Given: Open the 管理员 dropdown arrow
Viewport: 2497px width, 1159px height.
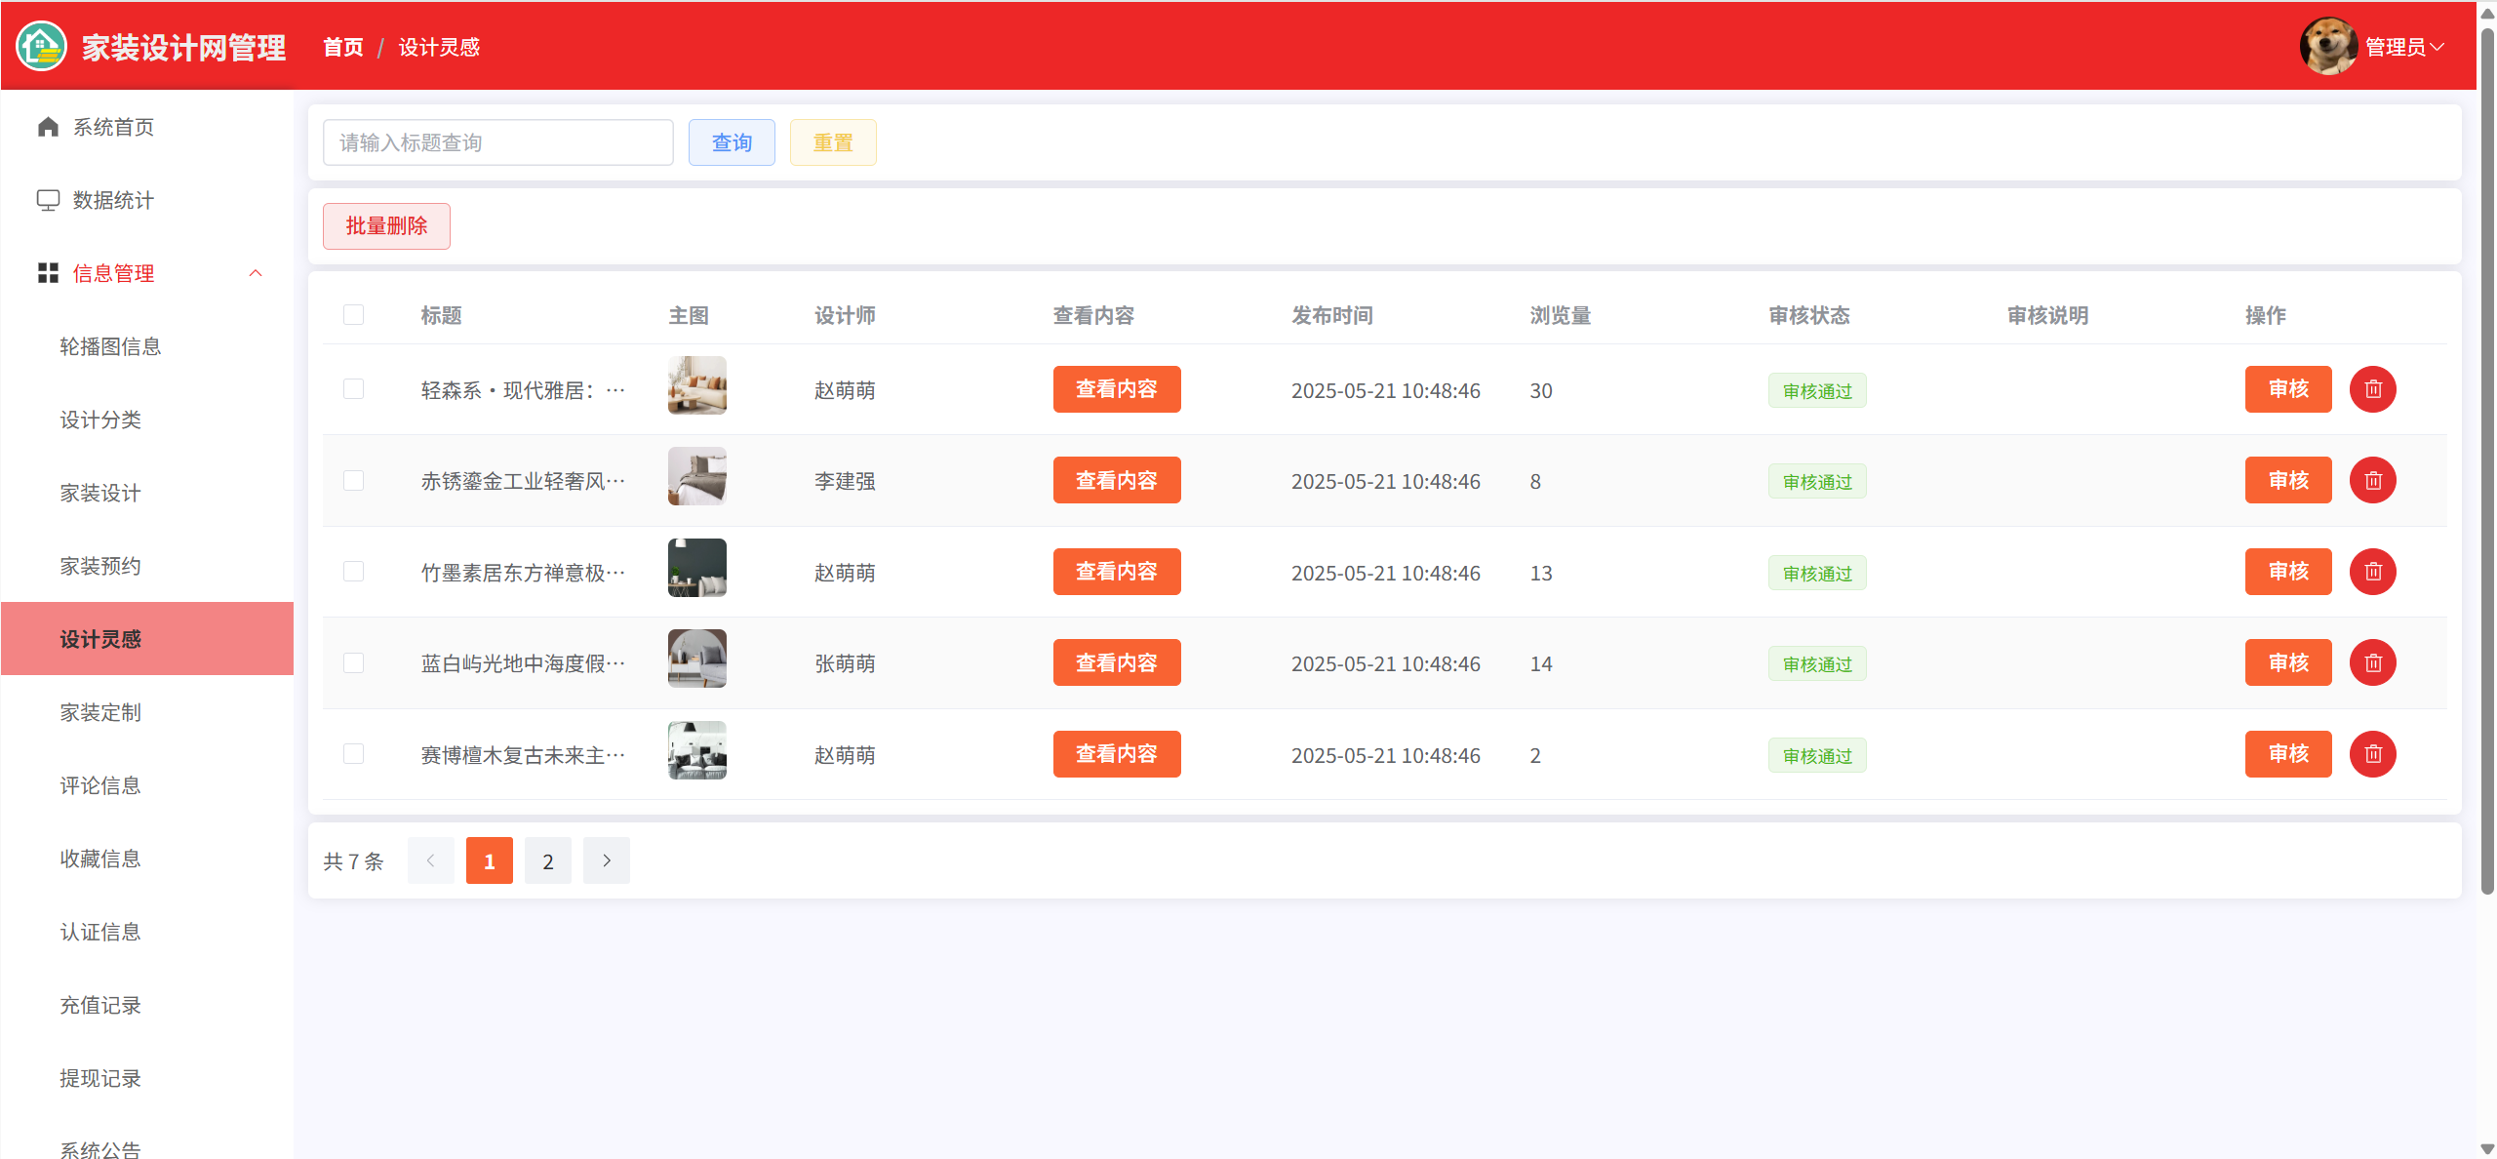Looking at the screenshot, I should (x=2438, y=47).
